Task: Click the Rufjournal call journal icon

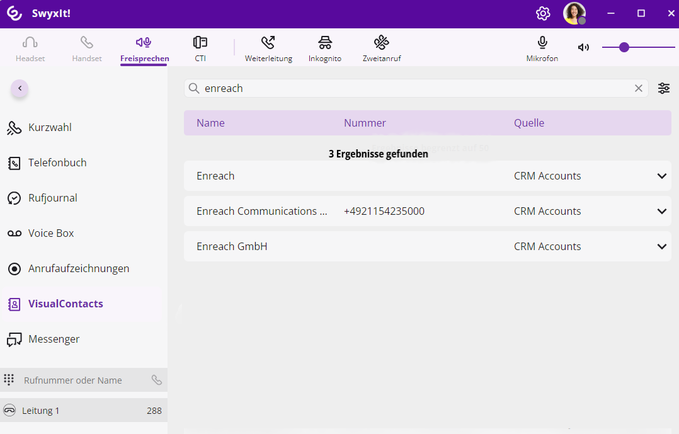Action: coord(14,198)
